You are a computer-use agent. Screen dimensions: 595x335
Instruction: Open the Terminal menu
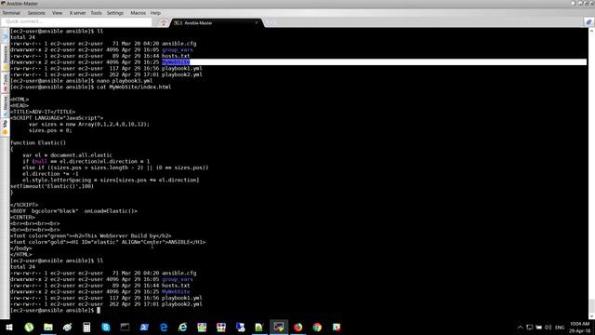[11, 13]
